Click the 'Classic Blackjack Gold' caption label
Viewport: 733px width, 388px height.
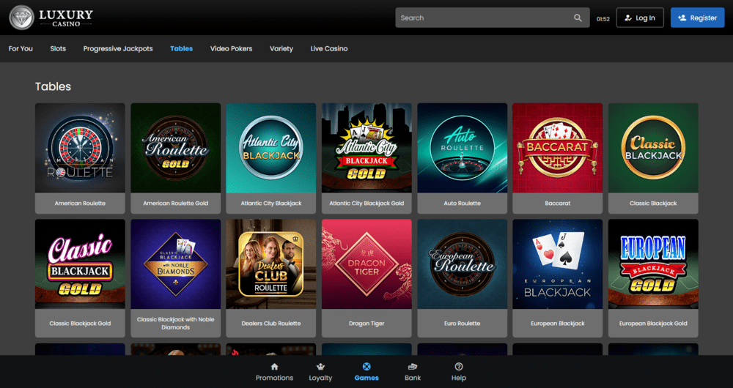(80, 323)
